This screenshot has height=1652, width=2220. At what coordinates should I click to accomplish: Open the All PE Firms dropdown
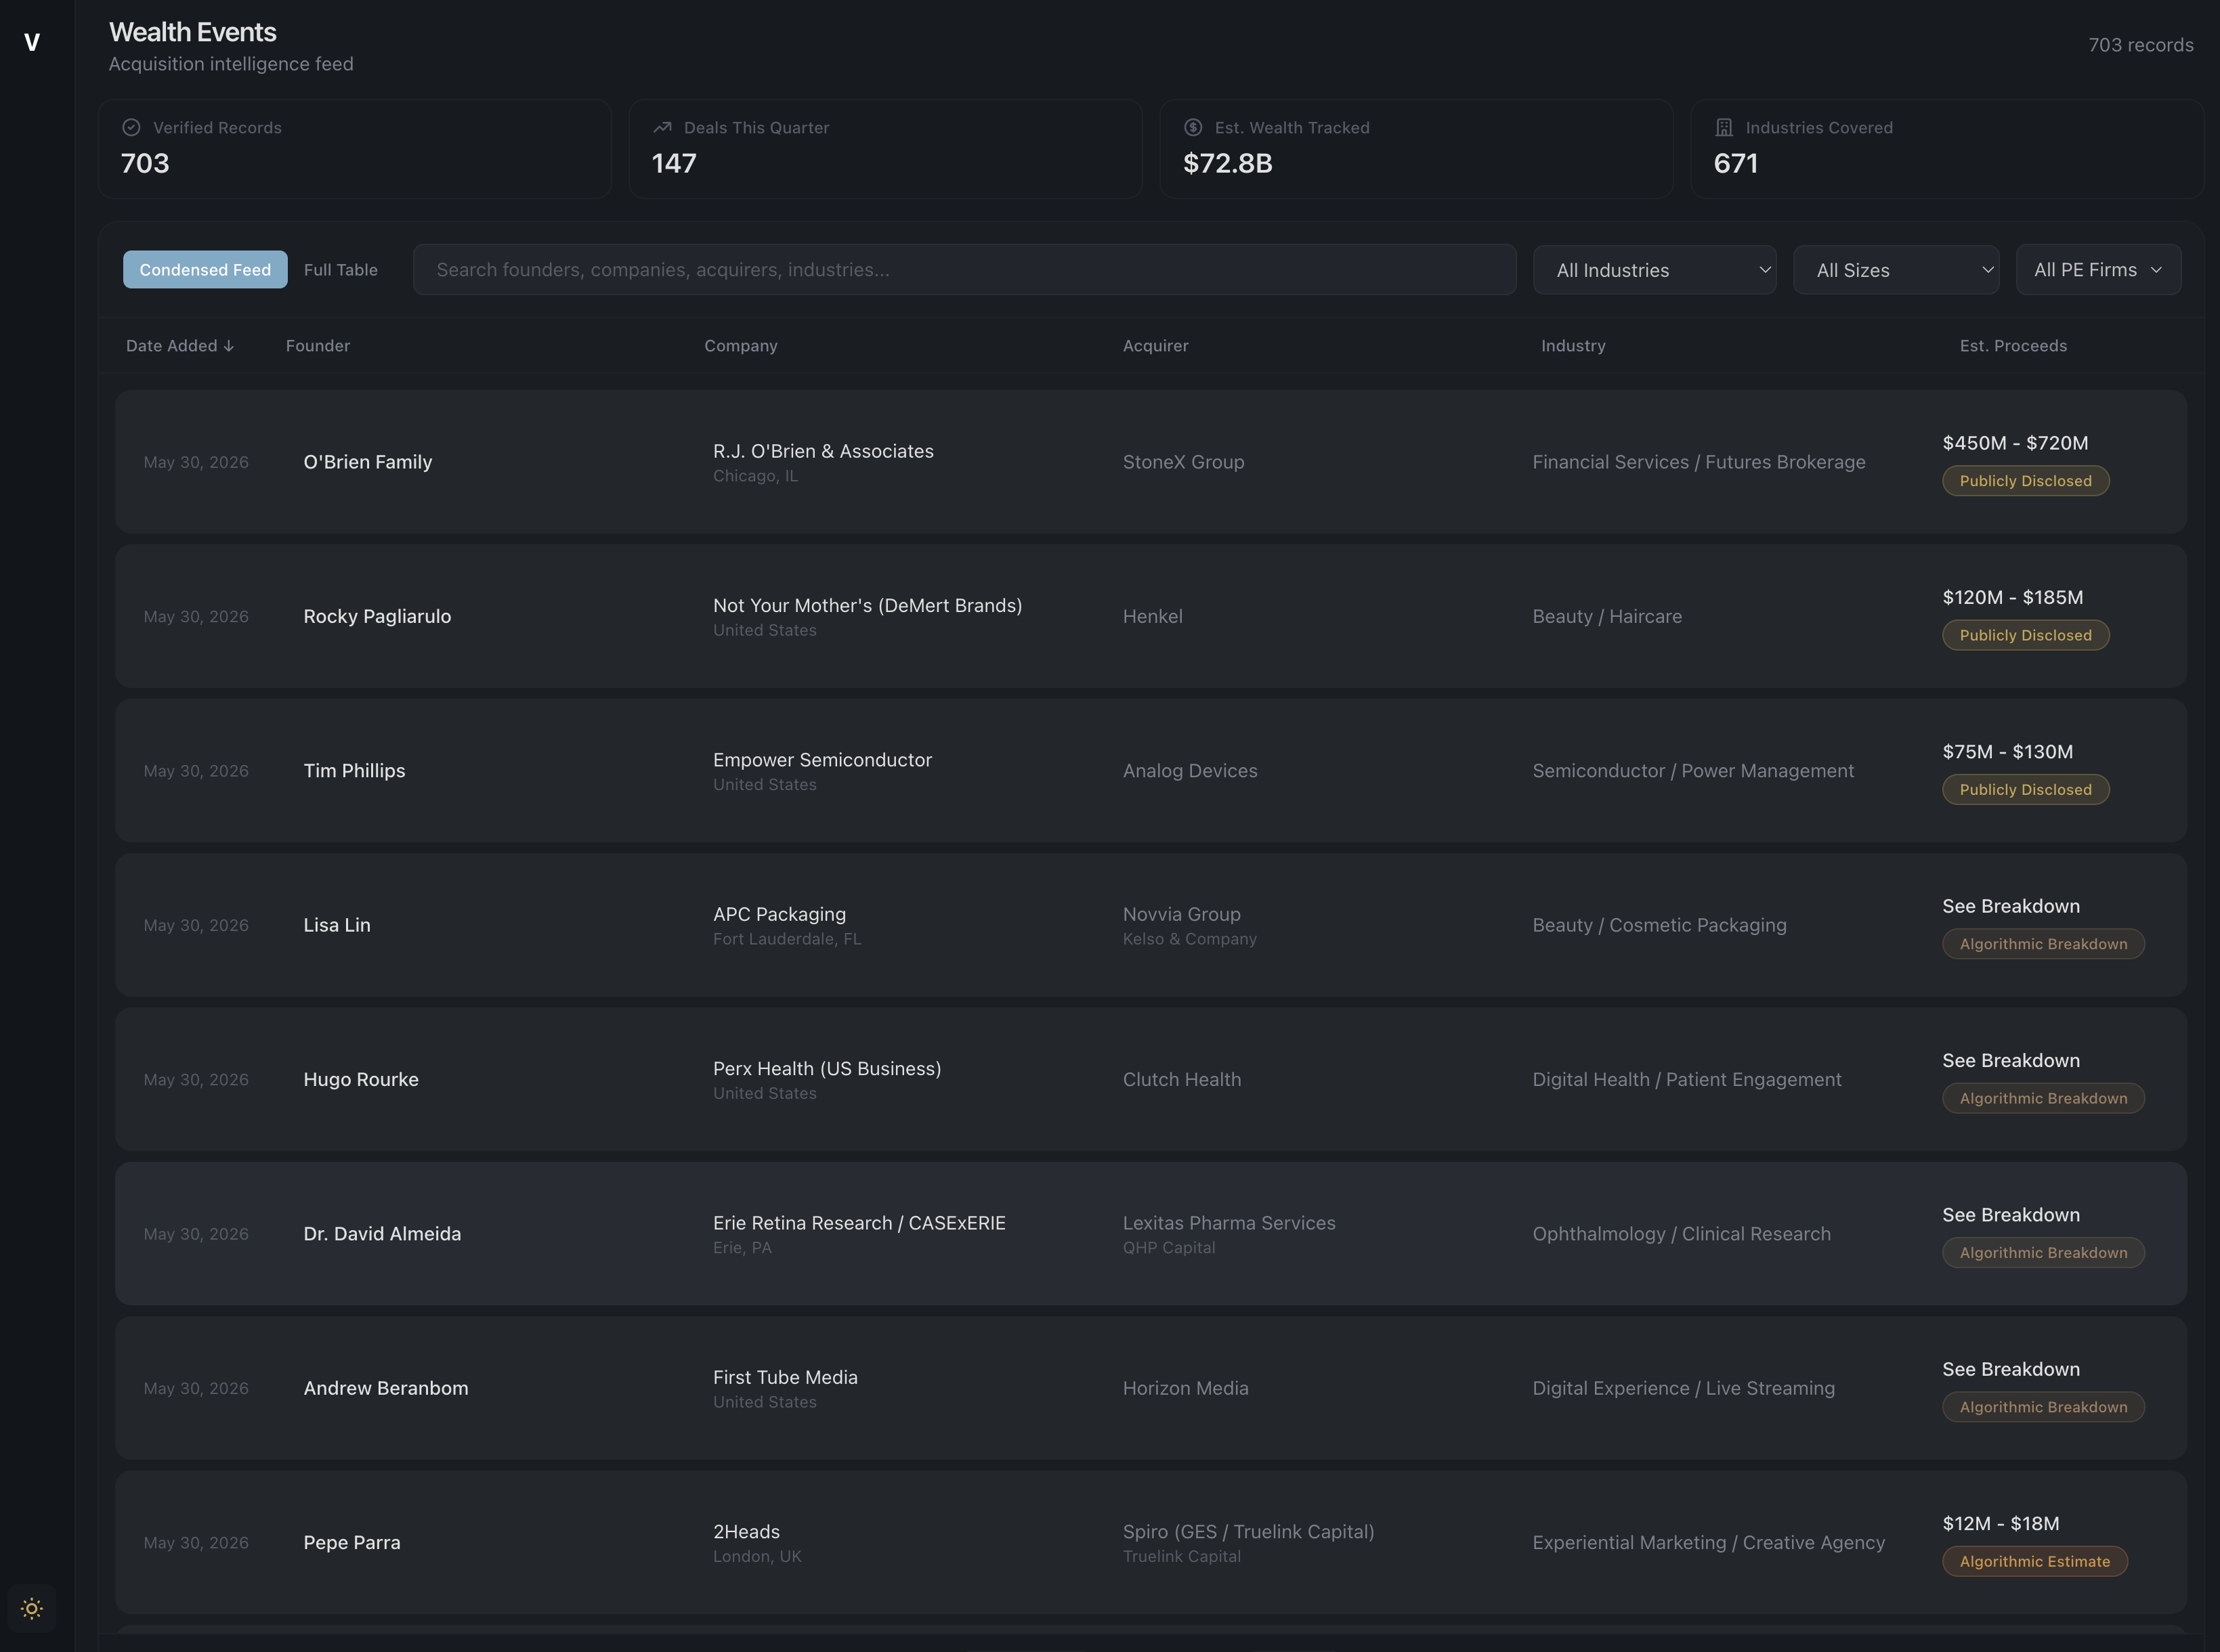pyautogui.click(x=2099, y=270)
